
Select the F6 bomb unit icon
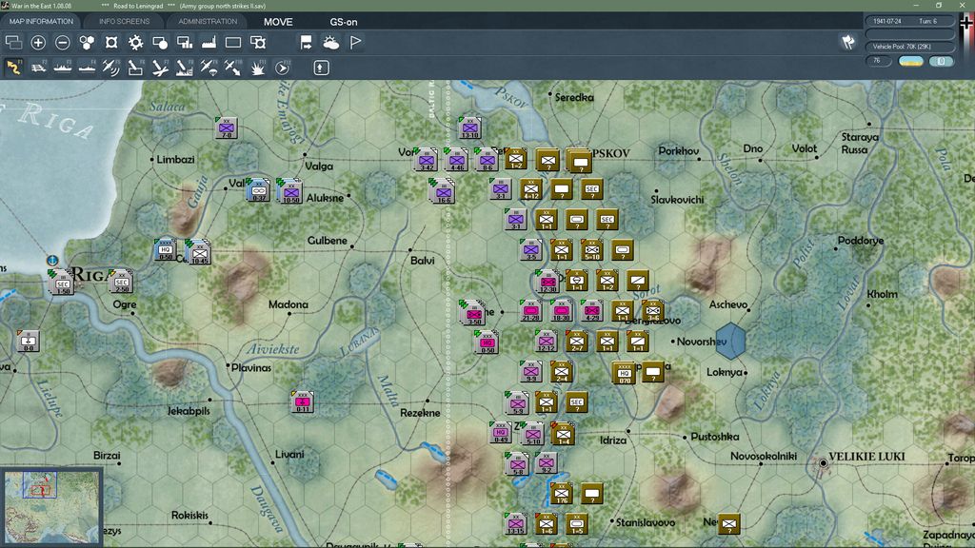(135, 68)
